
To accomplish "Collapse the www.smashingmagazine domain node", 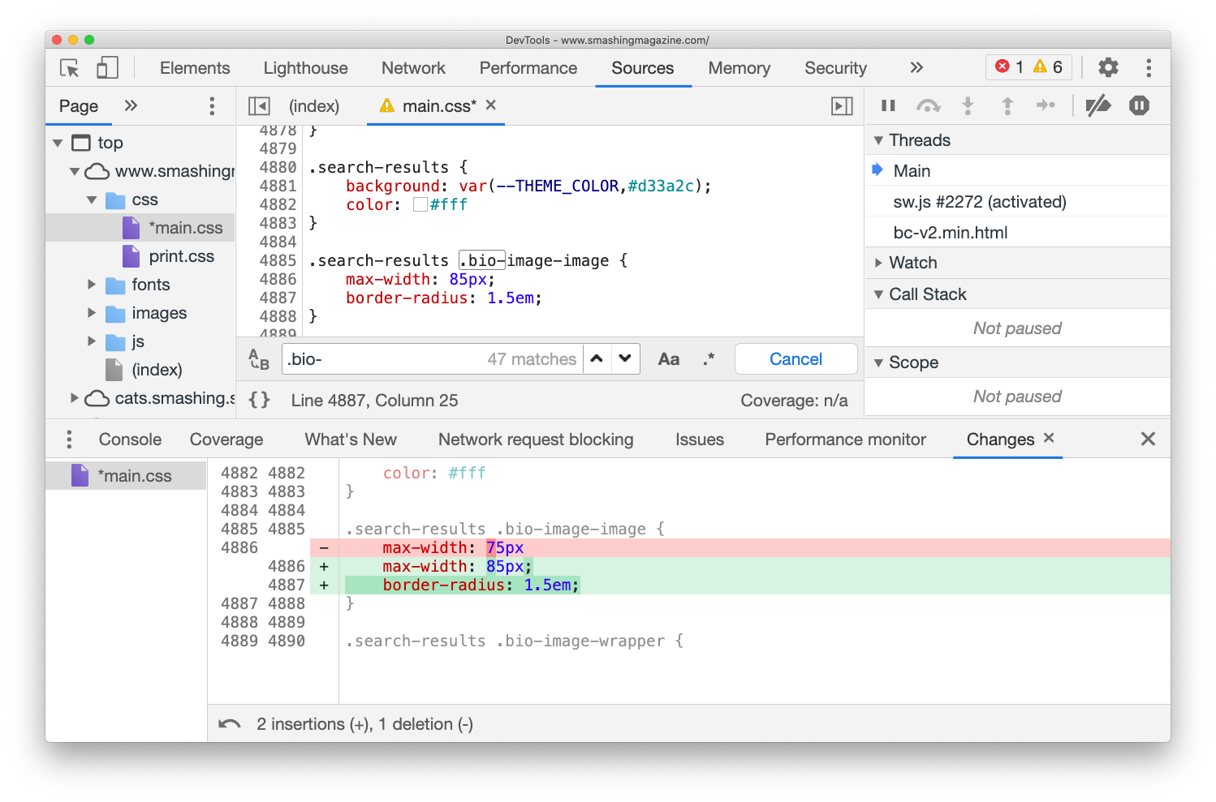I will [75, 171].
